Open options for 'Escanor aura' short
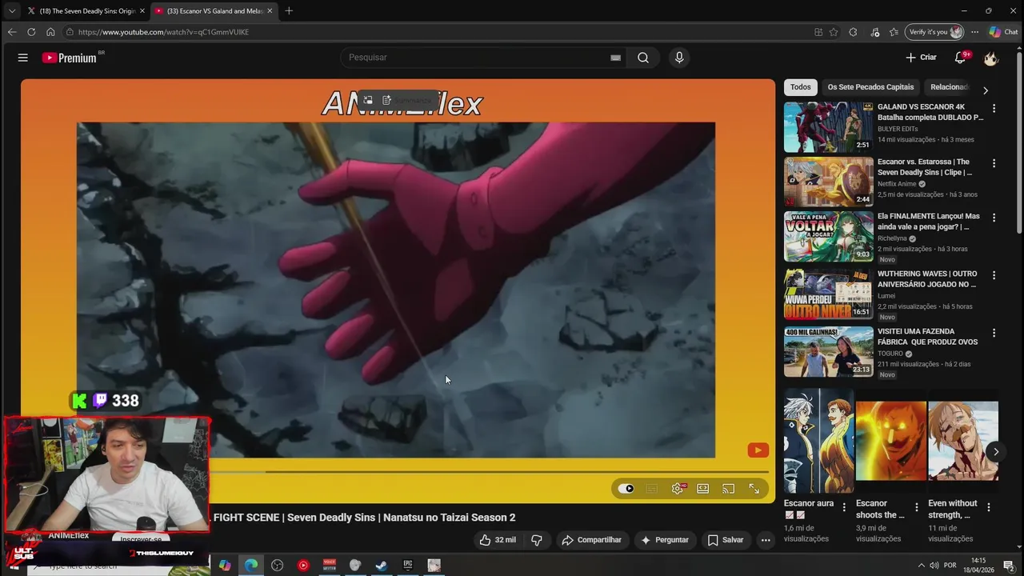 tap(844, 507)
